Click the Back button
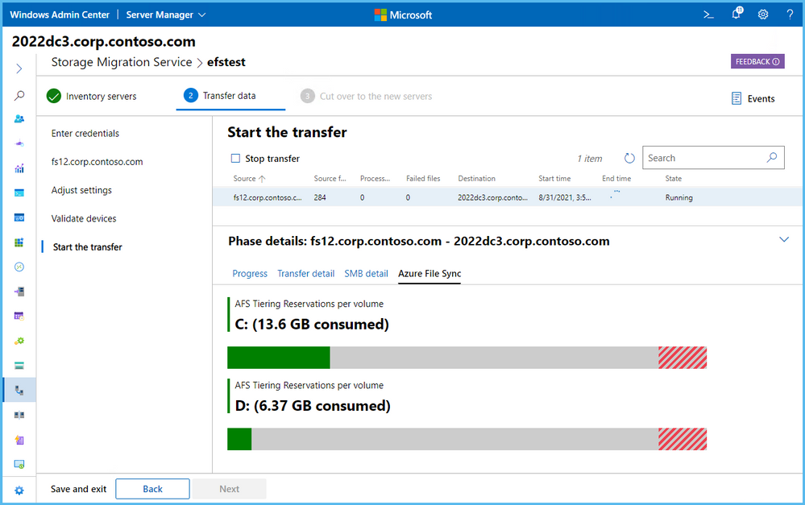This screenshot has height=505, width=805. click(152, 489)
